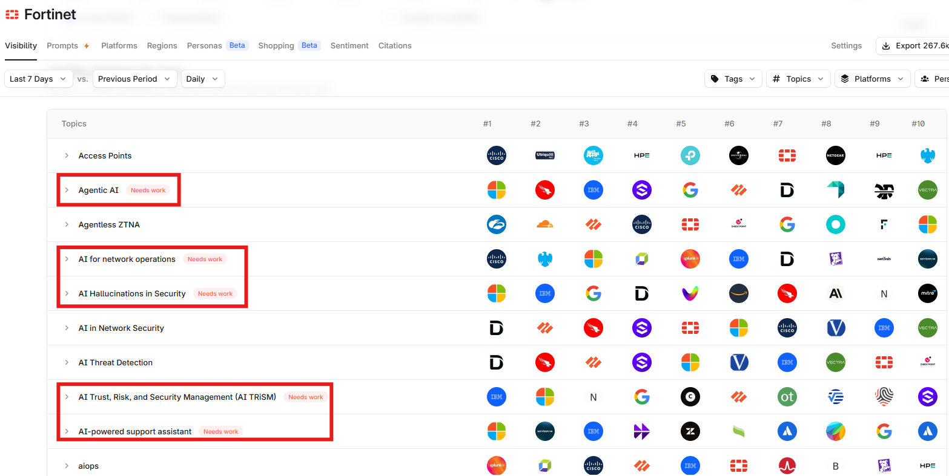Click the TP-Link logo in the Access Points row
Screen dimensions: 949x476
pyautogui.click(x=690, y=155)
